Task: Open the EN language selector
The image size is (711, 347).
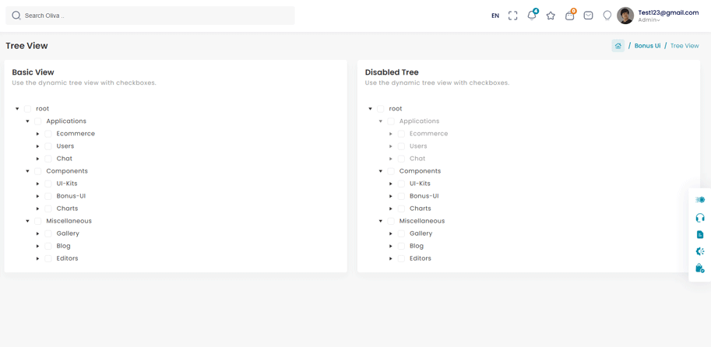Action: [x=495, y=16]
